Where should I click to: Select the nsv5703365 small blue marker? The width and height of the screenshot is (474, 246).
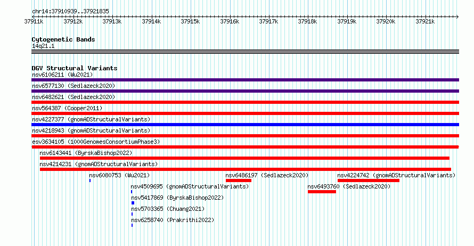(132, 214)
